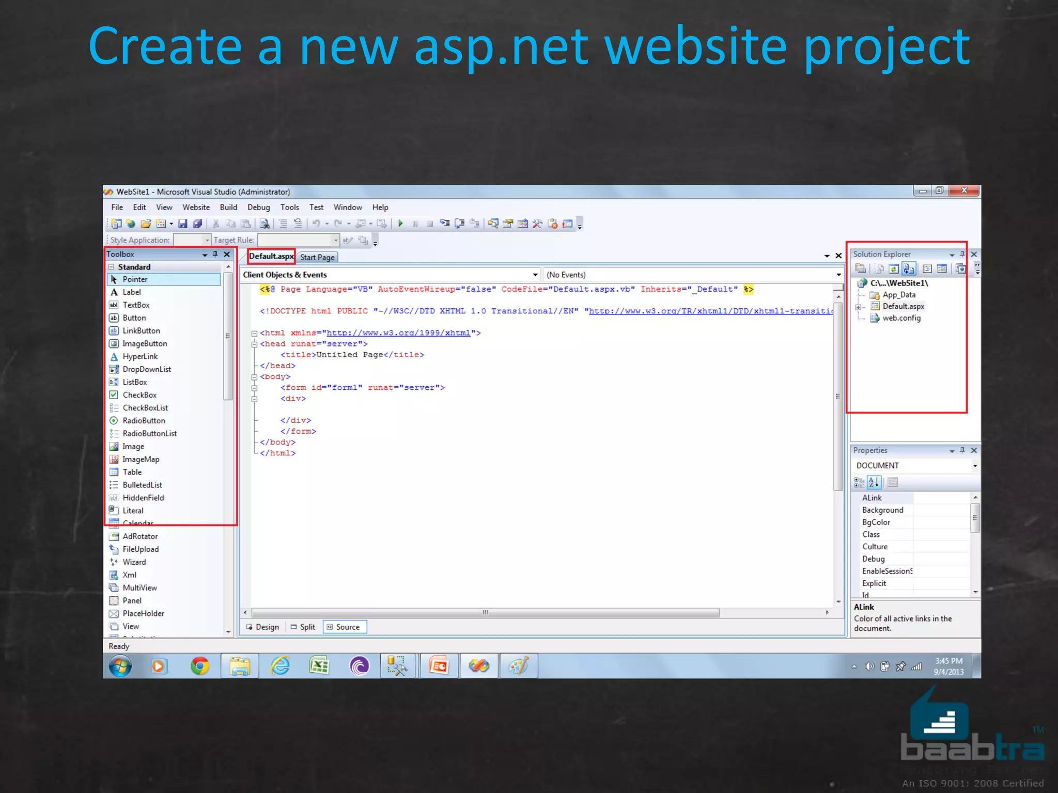The height and width of the screenshot is (793, 1058).
Task: Pick CheckBox control from Toolbox
Action: coord(139,395)
